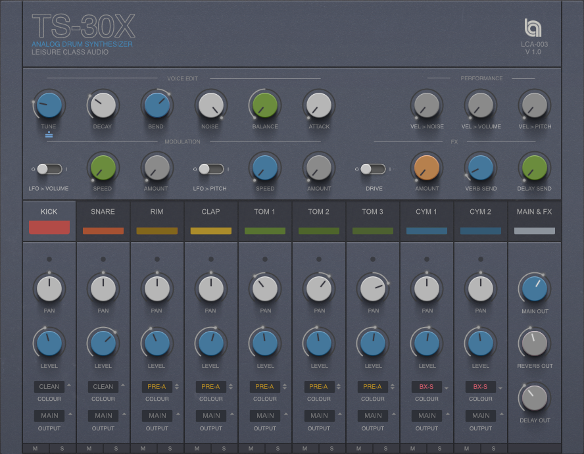The height and width of the screenshot is (454, 584).
Task: Turn the TUNE knob in Voice Edit
Action: 49,104
